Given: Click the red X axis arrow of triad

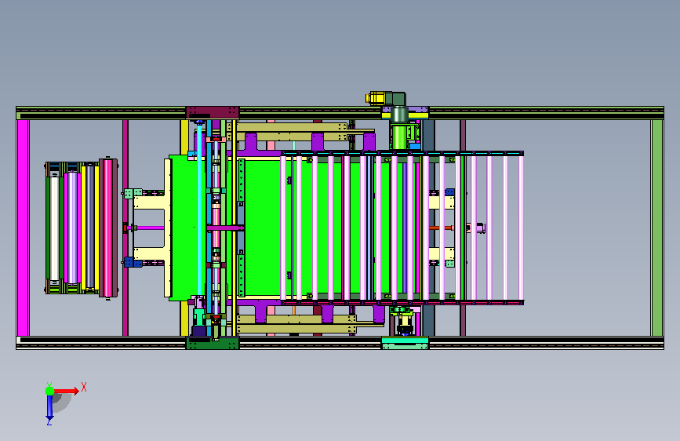Looking at the screenshot, I should click(66, 391).
